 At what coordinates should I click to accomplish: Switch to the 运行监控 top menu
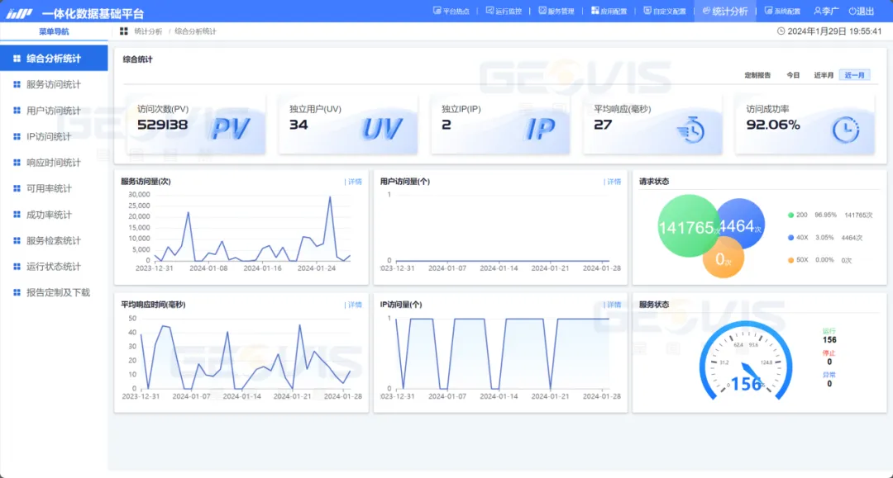click(x=504, y=12)
